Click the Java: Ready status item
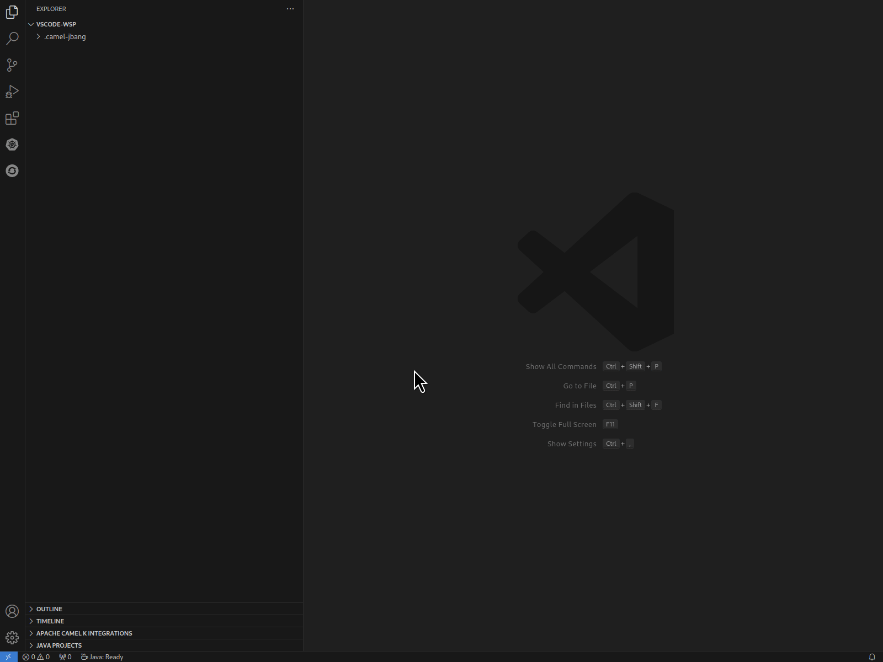This screenshot has height=662, width=883. [x=102, y=657]
